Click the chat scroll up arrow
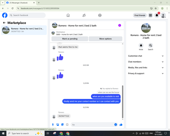Screen dimensions: 170x136 pos(122,44)
